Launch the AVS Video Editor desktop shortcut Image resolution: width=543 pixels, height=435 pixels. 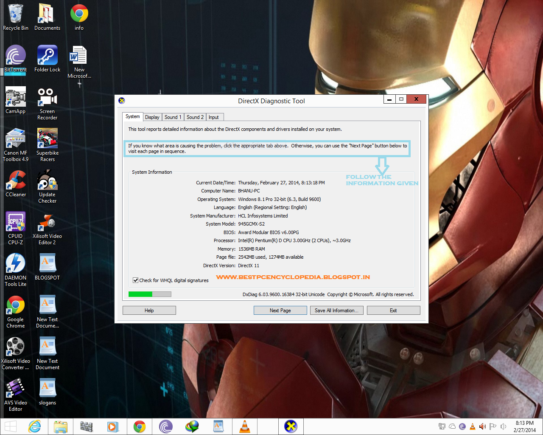click(16, 395)
